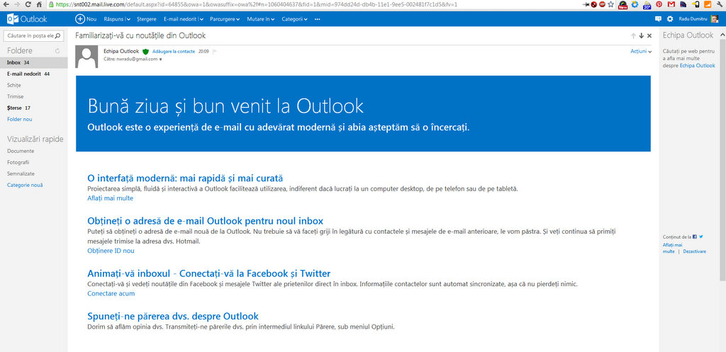Go to the next message with down arrow
The image size is (726, 352).
(641, 35)
